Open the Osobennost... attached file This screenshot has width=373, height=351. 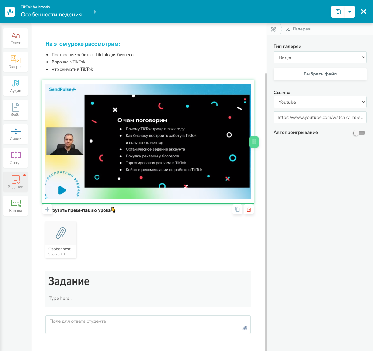click(x=61, y=239)
